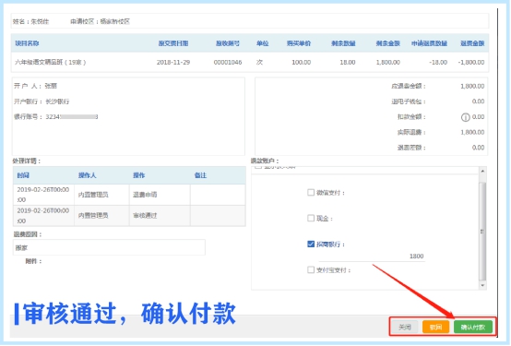Click the refund quantity cell -18.00
The height and width of the screenshot is (346, 511).
[x=438, y=63]
